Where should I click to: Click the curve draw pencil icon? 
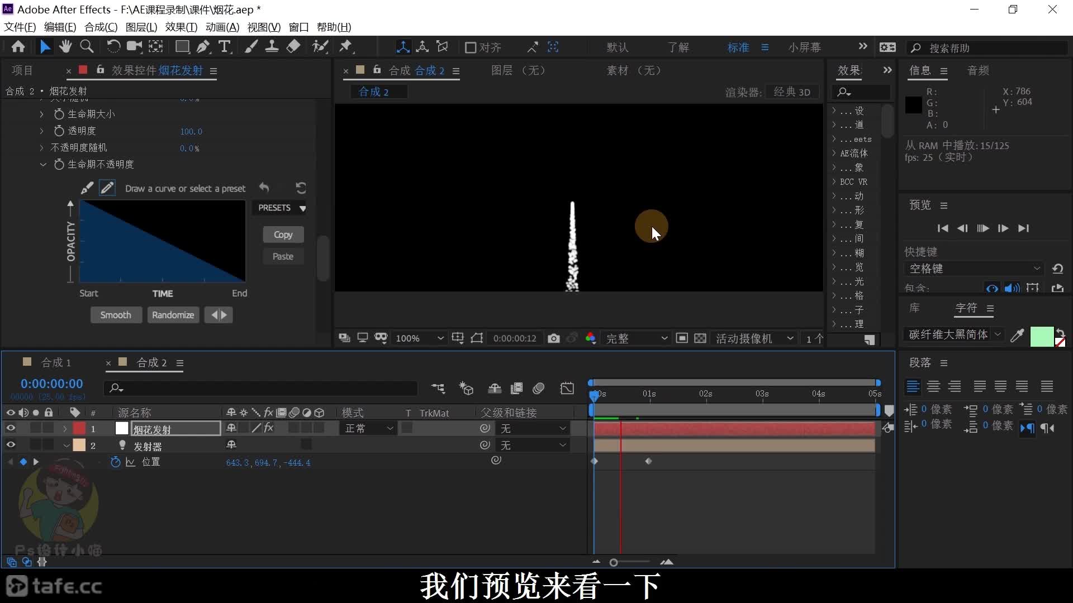click(x=107, y=188)
